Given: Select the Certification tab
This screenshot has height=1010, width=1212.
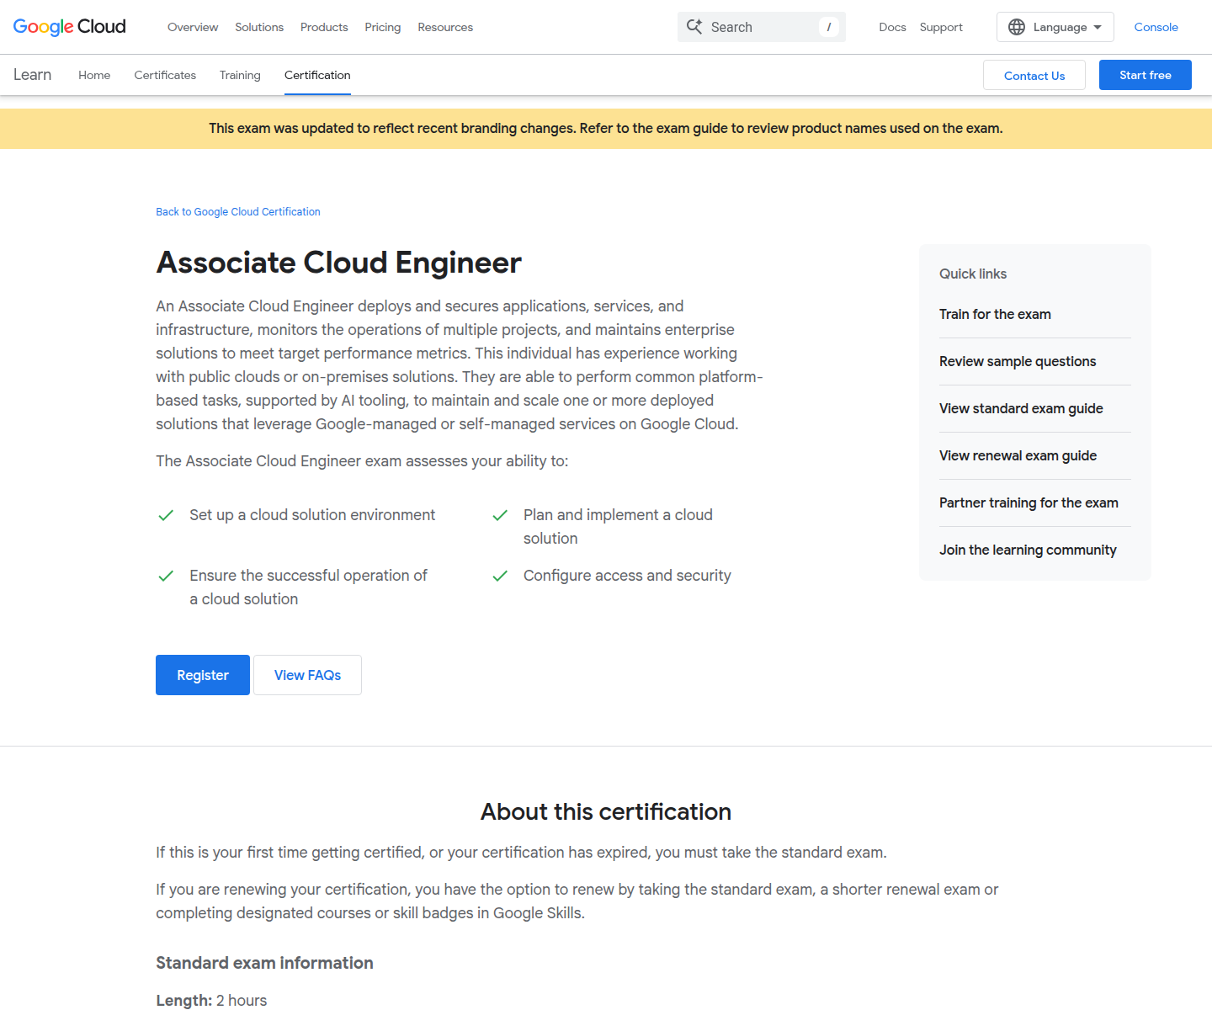Looking at the screenshot, I should (317, 75).
